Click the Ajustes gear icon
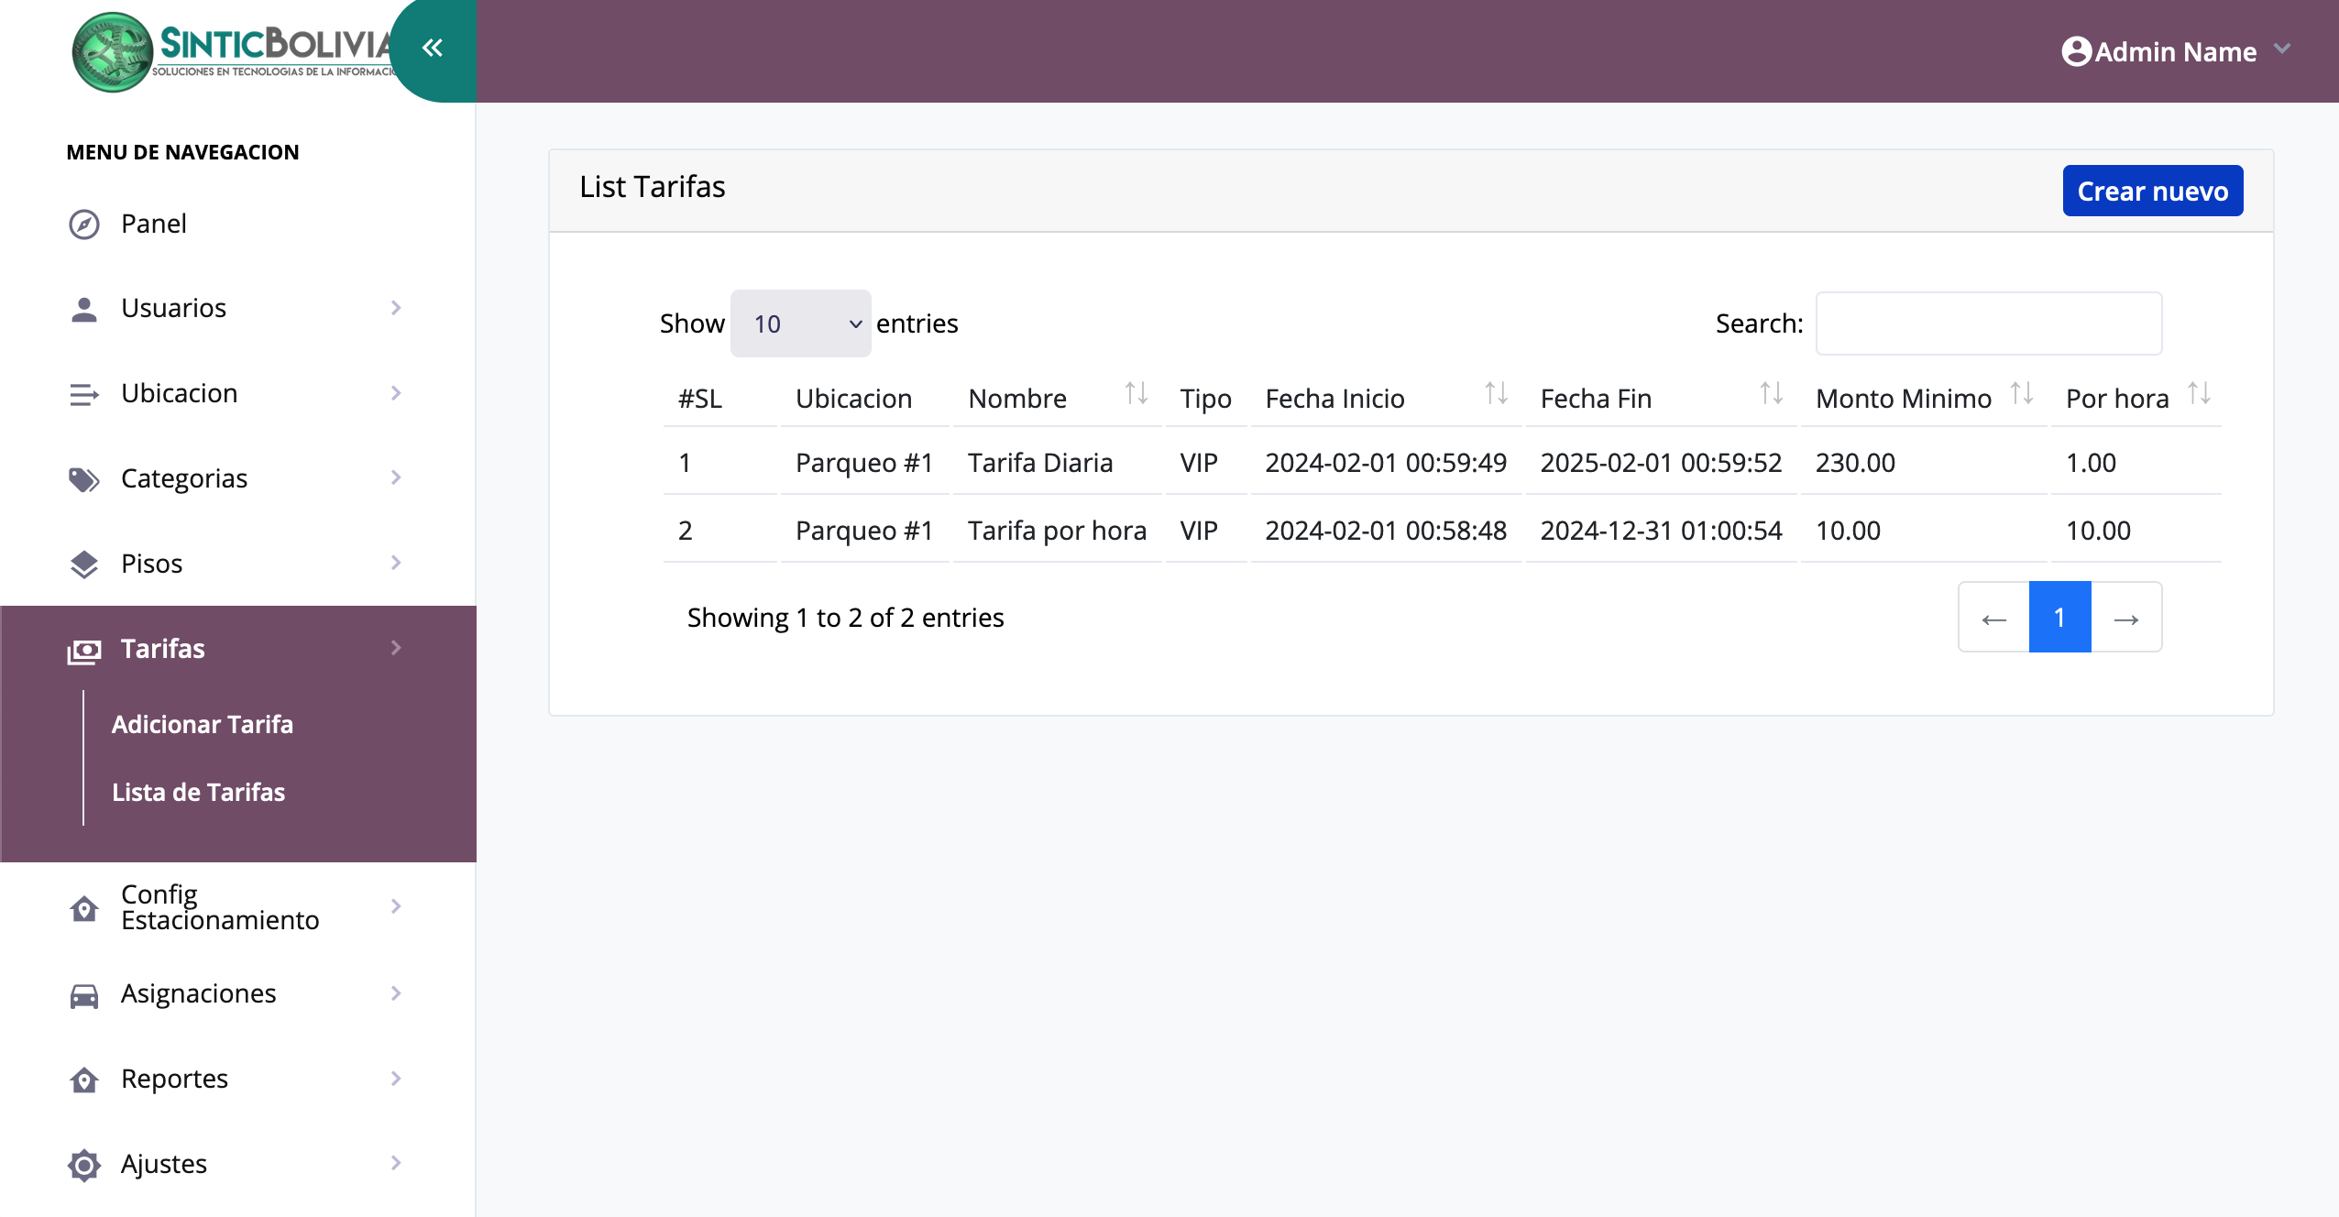The image size is (2339, 1217). point(84,1165)
